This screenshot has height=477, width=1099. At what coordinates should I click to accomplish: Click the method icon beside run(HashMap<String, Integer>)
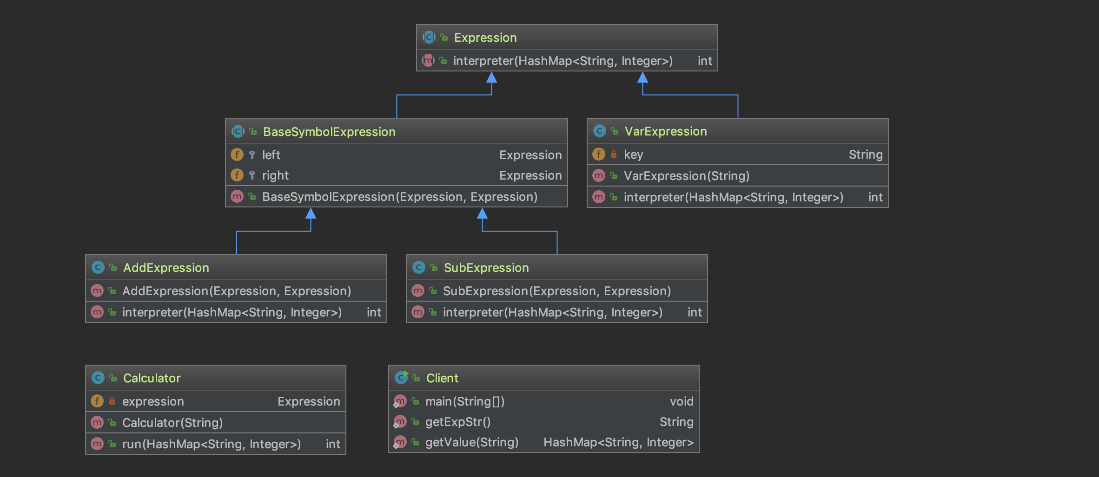pos(97,444)
